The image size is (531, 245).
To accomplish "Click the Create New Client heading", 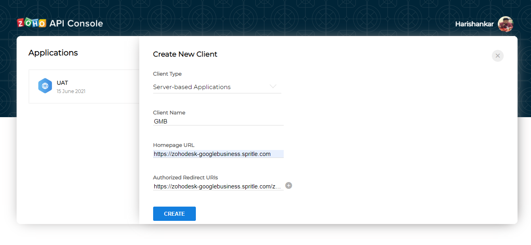I will [x=185, y=54].
